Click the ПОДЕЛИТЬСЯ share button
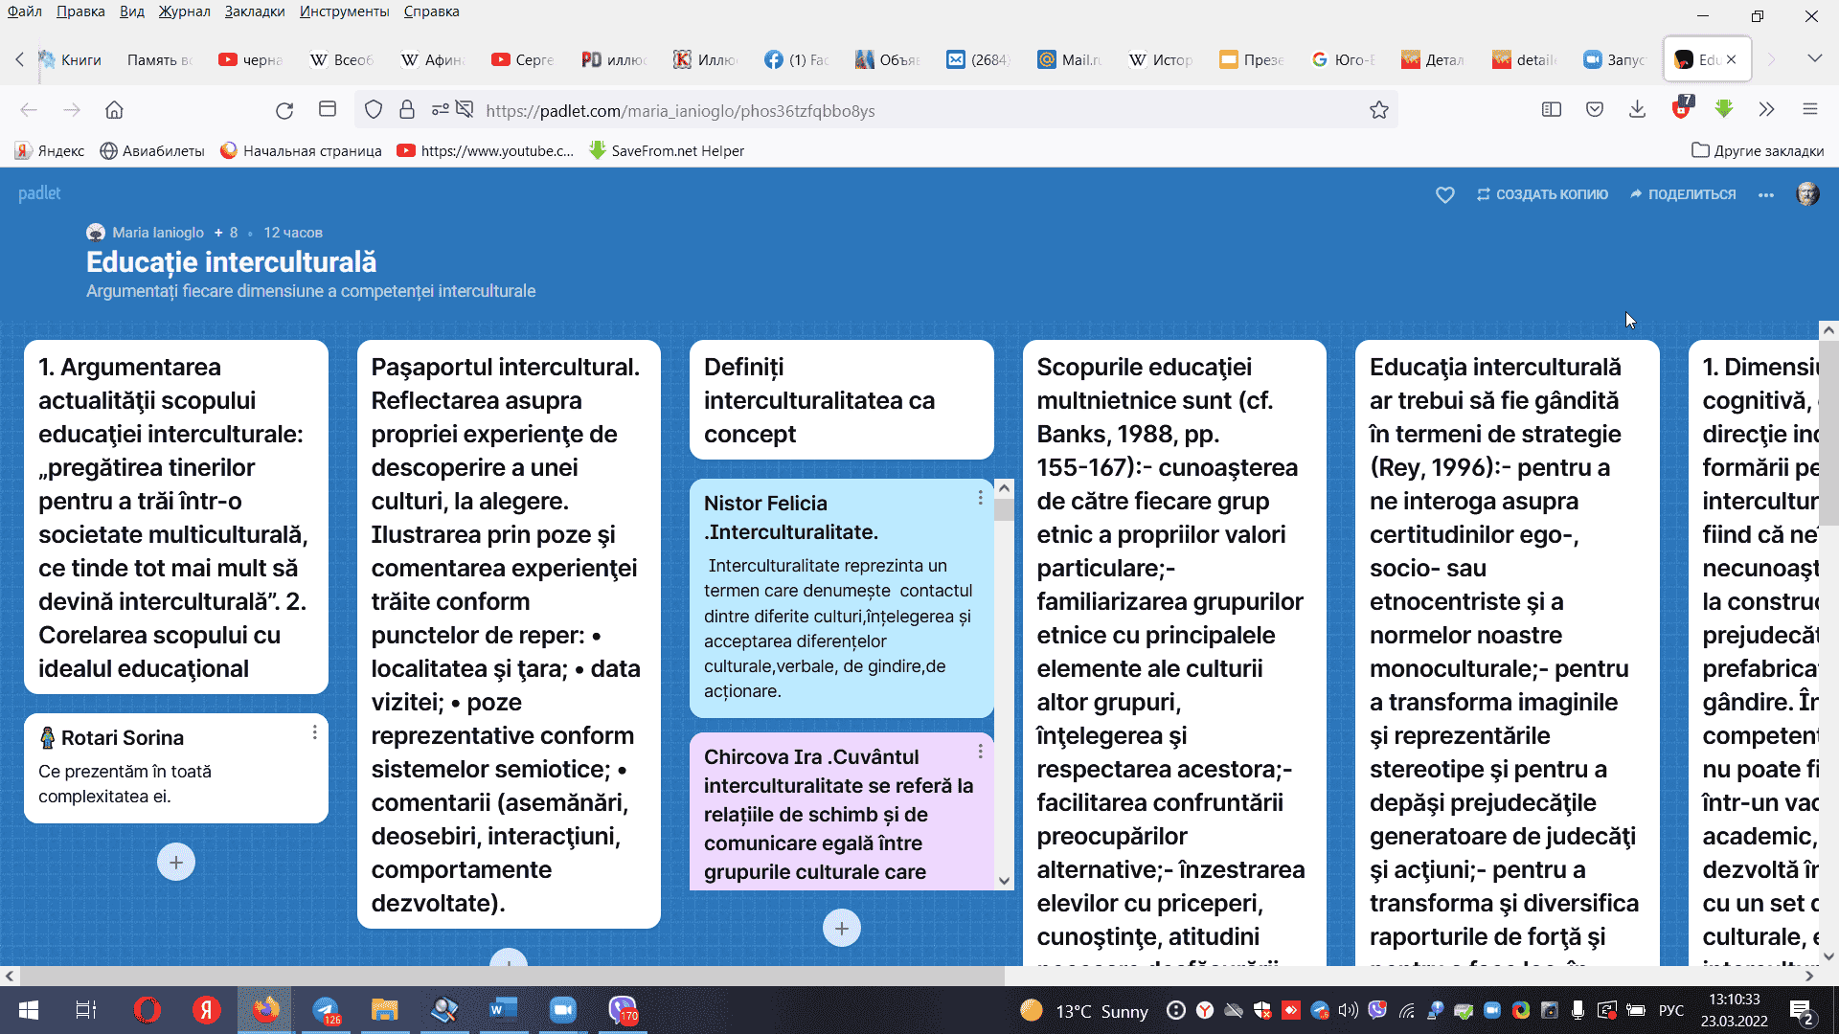 coord(1683,194)
